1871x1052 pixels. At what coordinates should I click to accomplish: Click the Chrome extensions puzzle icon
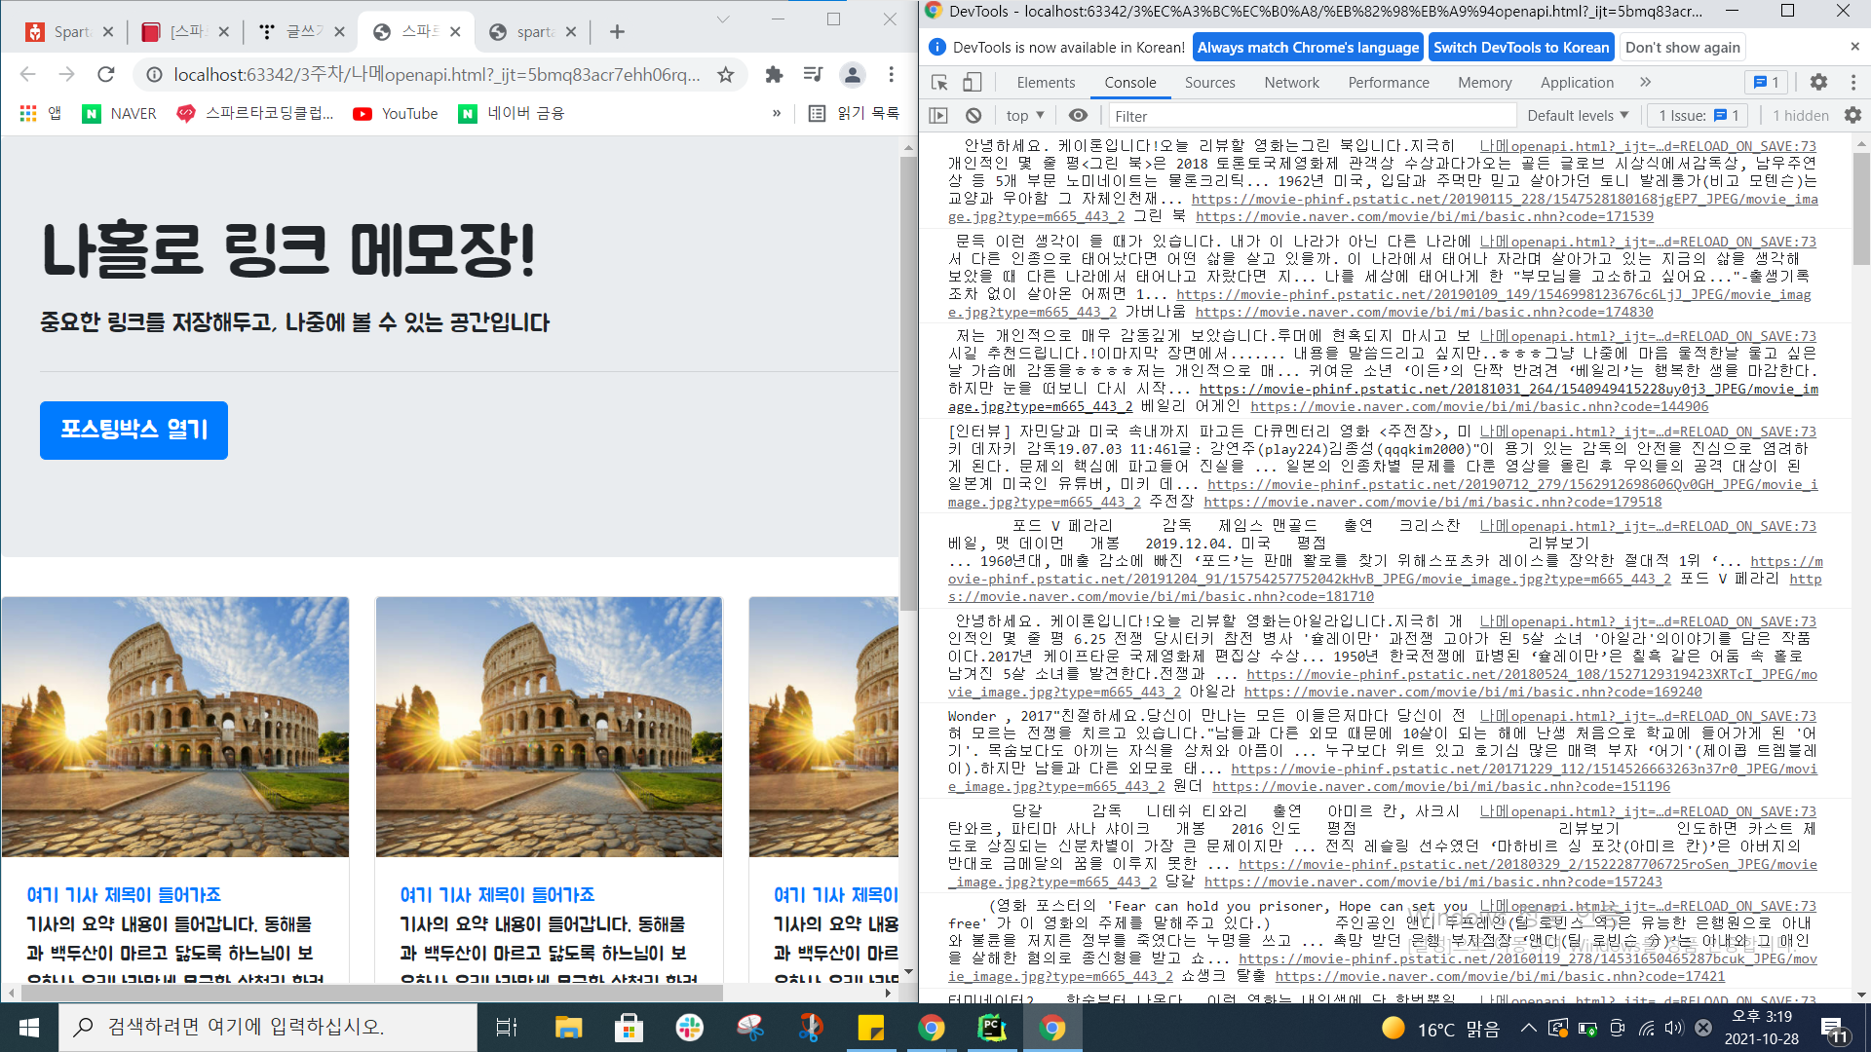774,74
